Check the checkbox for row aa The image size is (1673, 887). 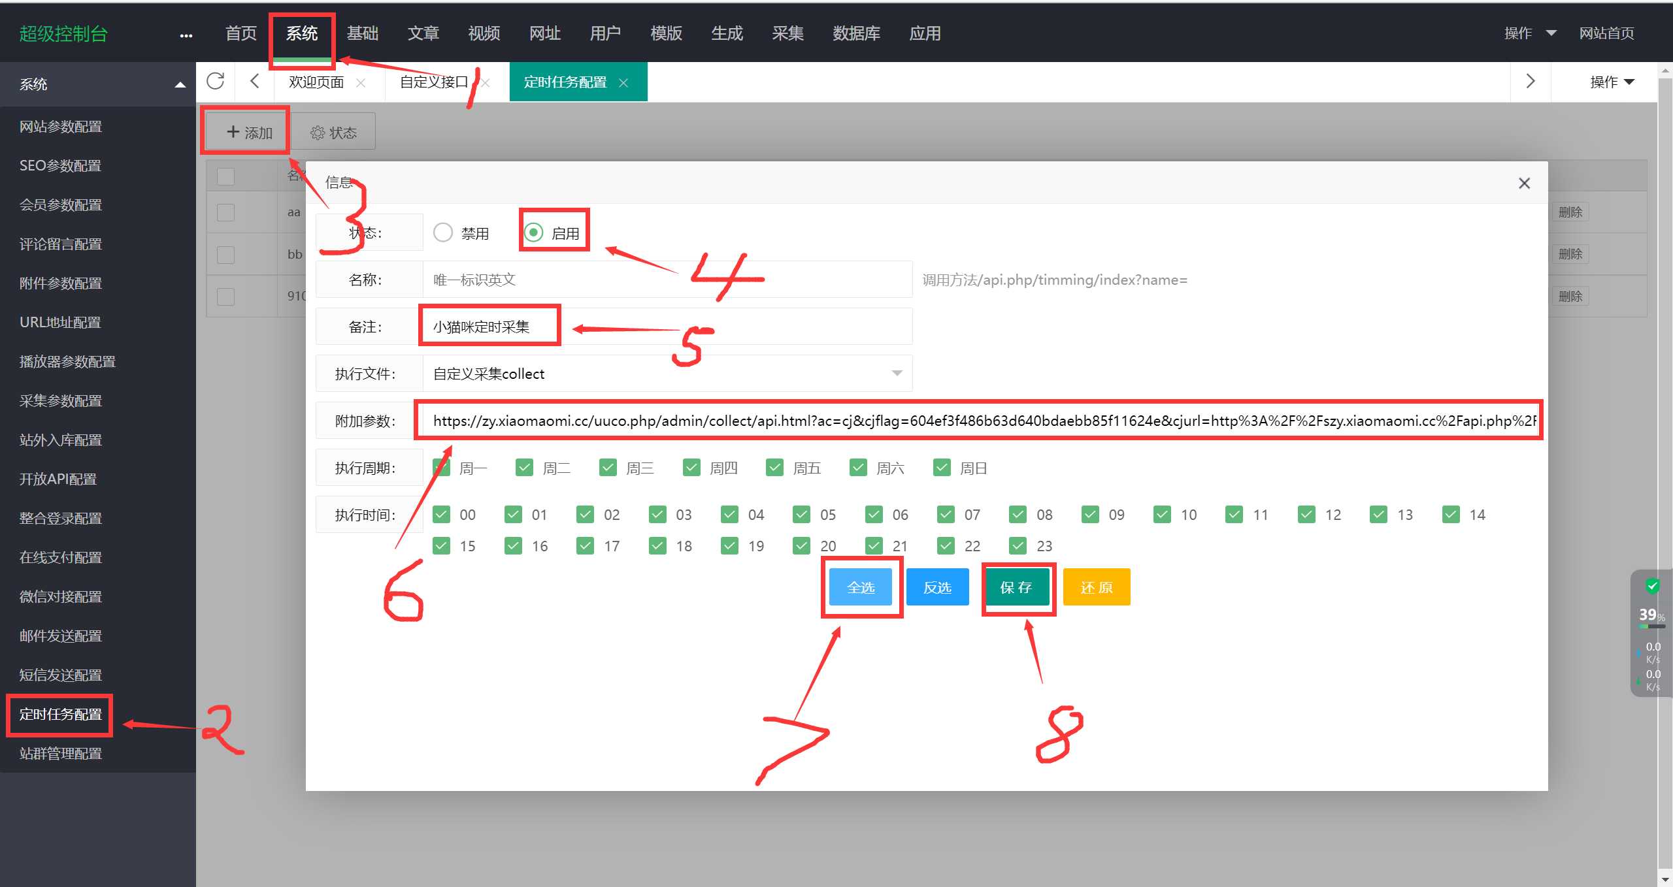click(x=225, y=212)
